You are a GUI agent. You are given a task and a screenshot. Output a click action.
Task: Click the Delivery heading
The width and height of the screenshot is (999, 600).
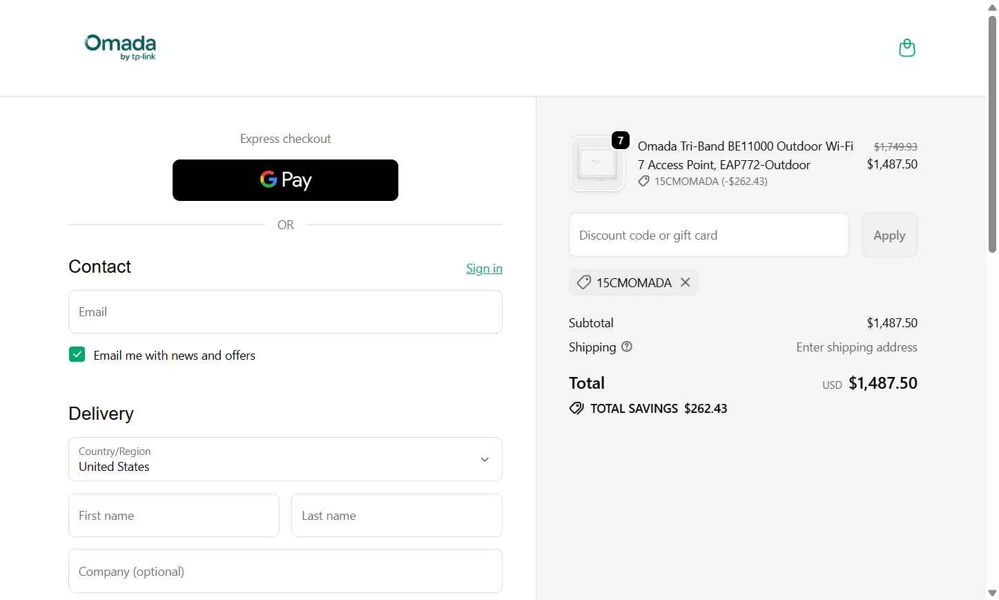click(x=101, y=414)
